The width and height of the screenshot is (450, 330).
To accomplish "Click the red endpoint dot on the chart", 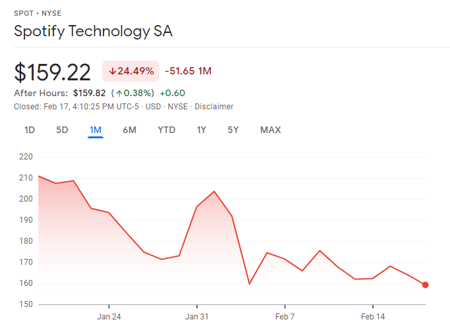I will tap(426, 285).
